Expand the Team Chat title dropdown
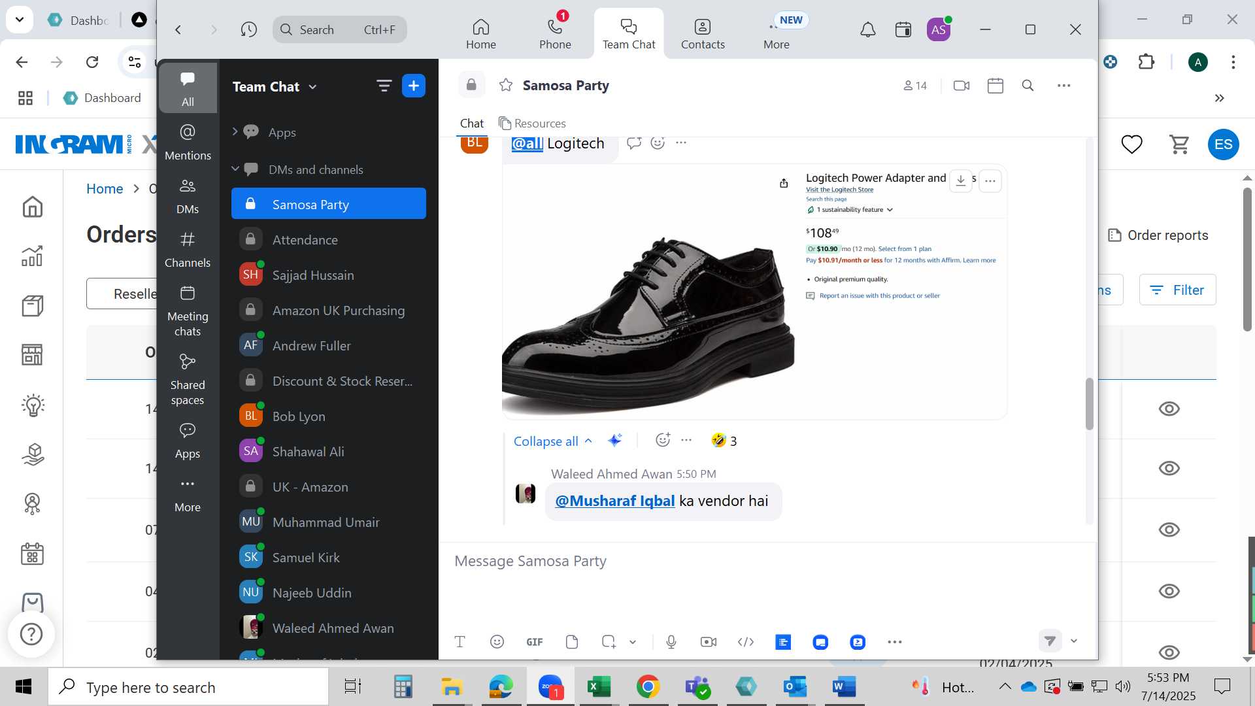 tap(312, 87)
